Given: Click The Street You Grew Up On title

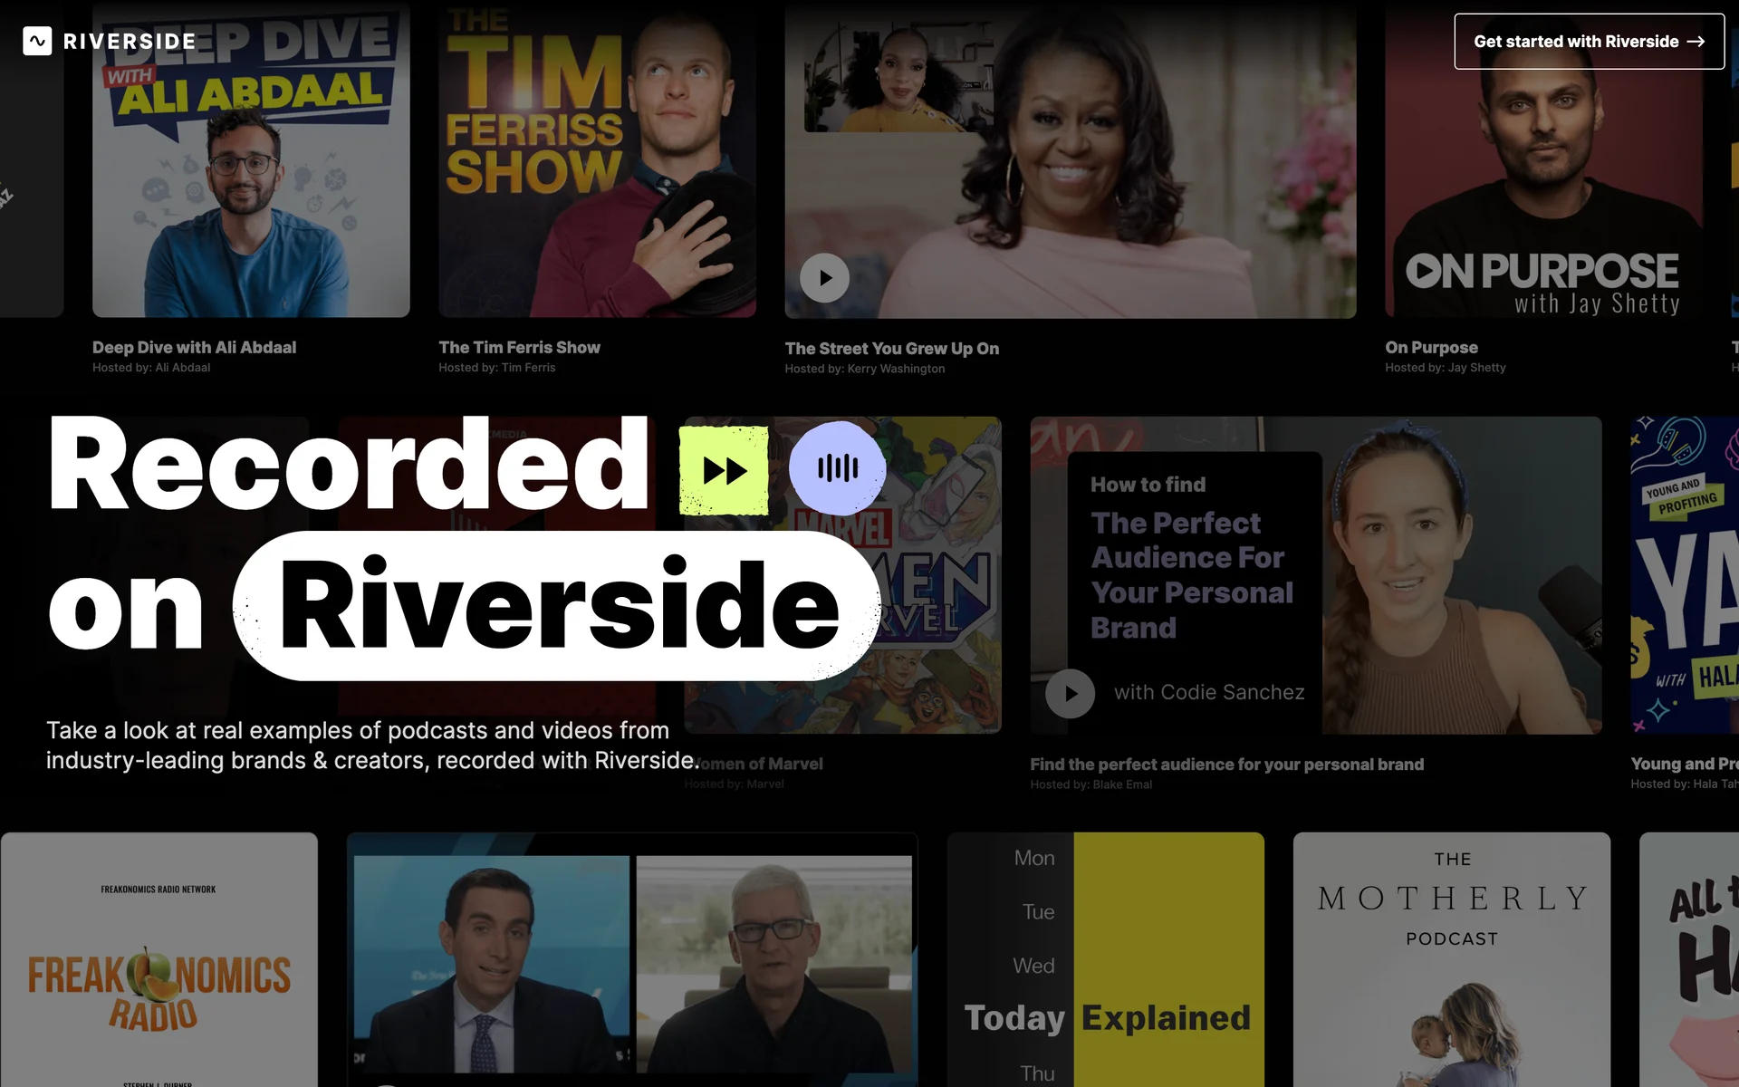Looking at the screenshot, I should 891,349.
